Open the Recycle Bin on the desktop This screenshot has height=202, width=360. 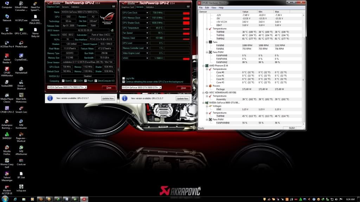coord(7,31)
